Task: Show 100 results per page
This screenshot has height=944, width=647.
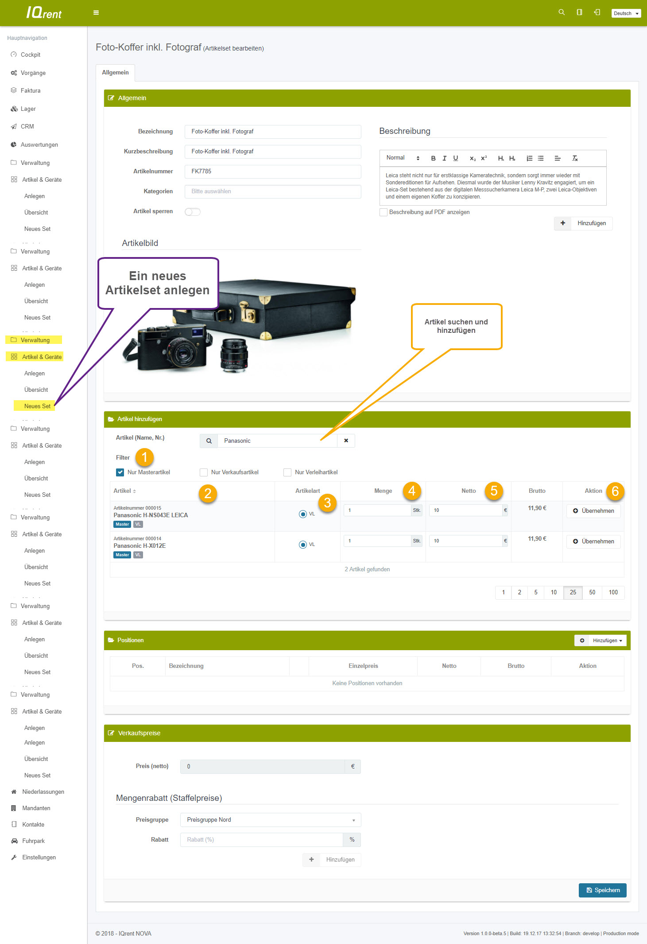Action: (613, 593)
